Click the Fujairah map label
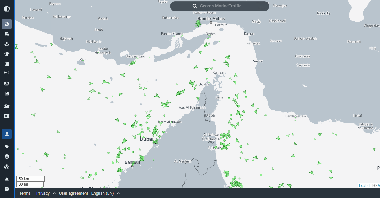The height and width of the screenshot is (198, 380). coord(214,148)
